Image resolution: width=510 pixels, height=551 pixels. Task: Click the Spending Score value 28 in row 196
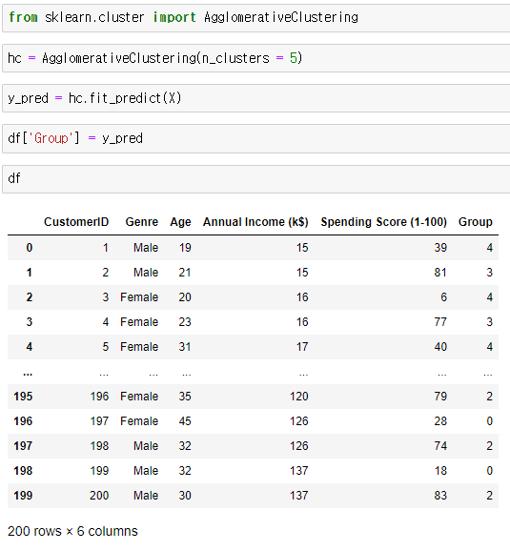440,421
